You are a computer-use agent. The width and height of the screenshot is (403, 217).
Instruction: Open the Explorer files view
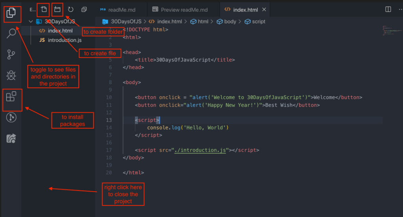11,13
